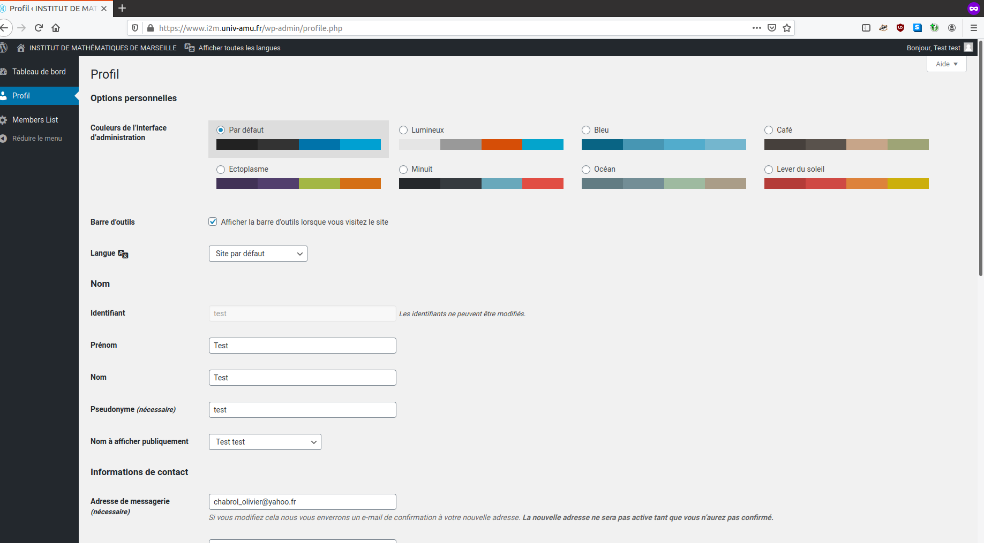The image size is (984, 543).
Task: Select the Lever du soleil color scheme
Action: point(769,169)
